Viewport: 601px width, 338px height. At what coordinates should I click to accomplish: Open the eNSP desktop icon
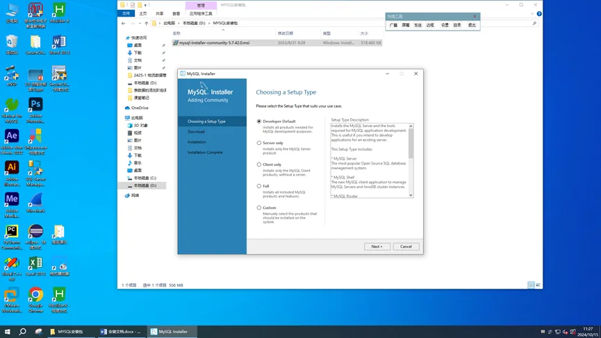coord(12,76)
